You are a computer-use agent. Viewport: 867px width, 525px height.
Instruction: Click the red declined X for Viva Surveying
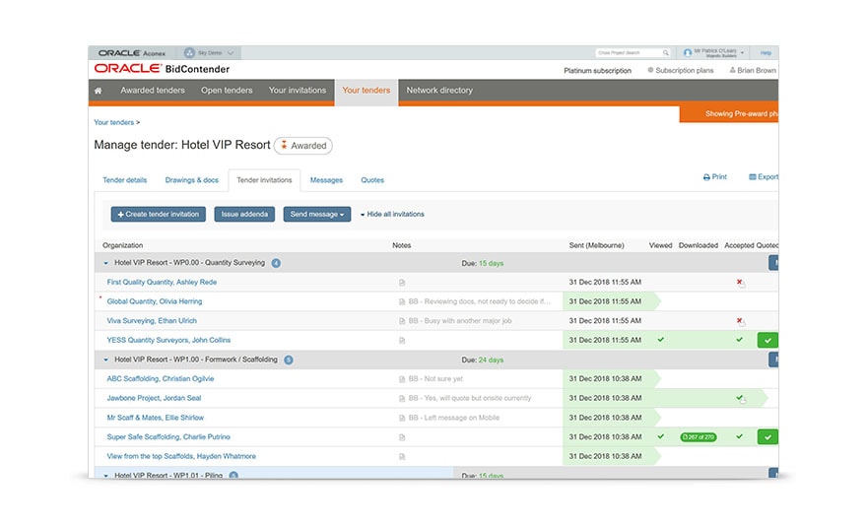740,321
